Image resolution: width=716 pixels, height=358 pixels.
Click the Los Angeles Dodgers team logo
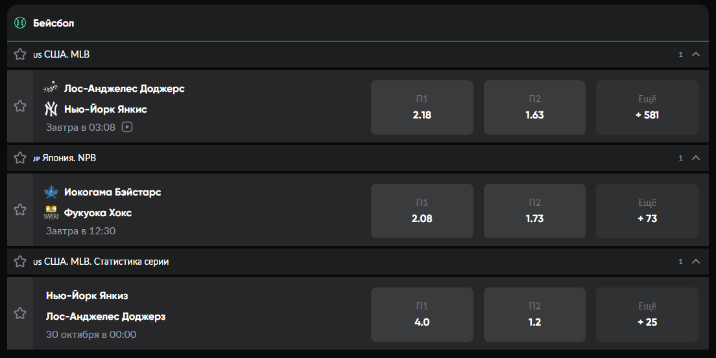pos(51,88)
